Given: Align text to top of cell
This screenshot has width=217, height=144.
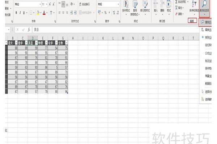Looking at the screenshot, I should click(59, 4).
